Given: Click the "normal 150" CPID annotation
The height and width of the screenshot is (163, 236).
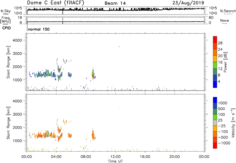Looking at the screenshot, I should 39,29.
